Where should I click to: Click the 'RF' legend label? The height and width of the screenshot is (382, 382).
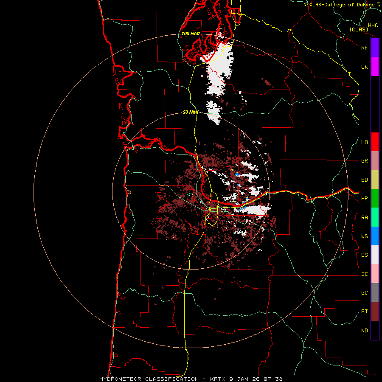pyautogui.click(x=364, y=48)
